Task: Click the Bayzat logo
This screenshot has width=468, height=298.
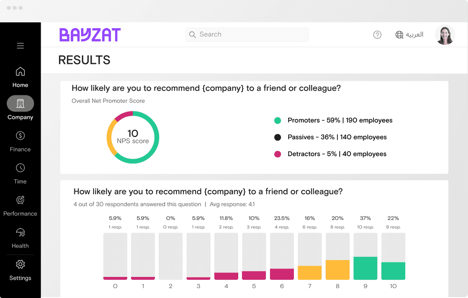Action: pos(90,35)
